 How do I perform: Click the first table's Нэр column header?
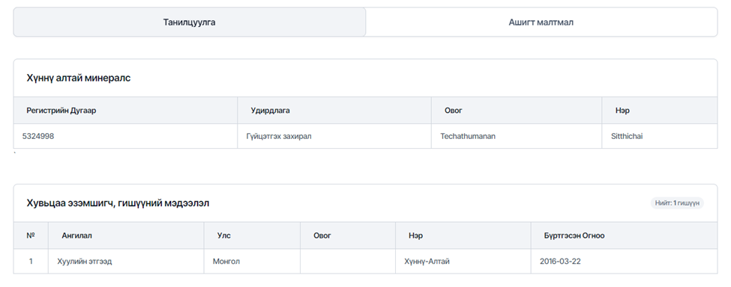pyautogui.click(x=660, y=111)
